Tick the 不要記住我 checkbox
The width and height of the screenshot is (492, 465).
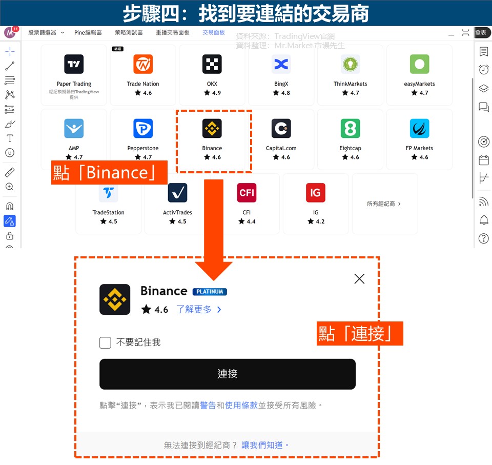(105, 342)
